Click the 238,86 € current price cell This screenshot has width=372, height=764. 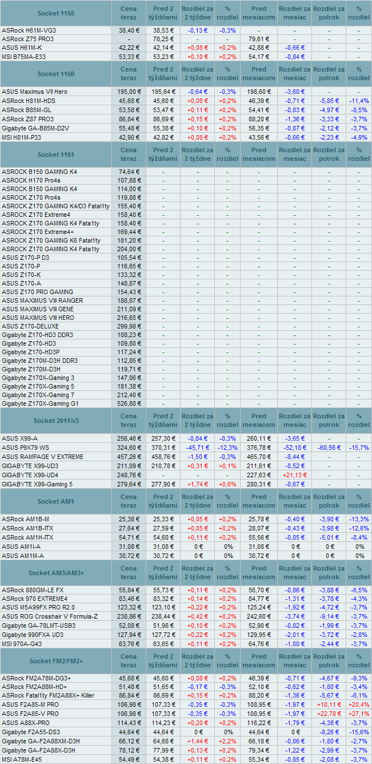click(x=129, y=617)
